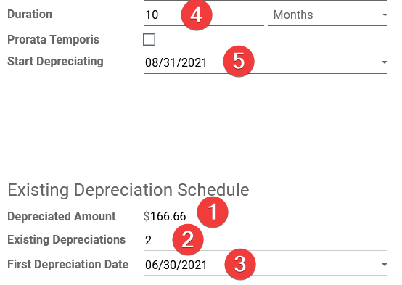The height and width of the screenshot is (285, 402).
Task: Click the red number 5 marker
Action: [239, 61]
